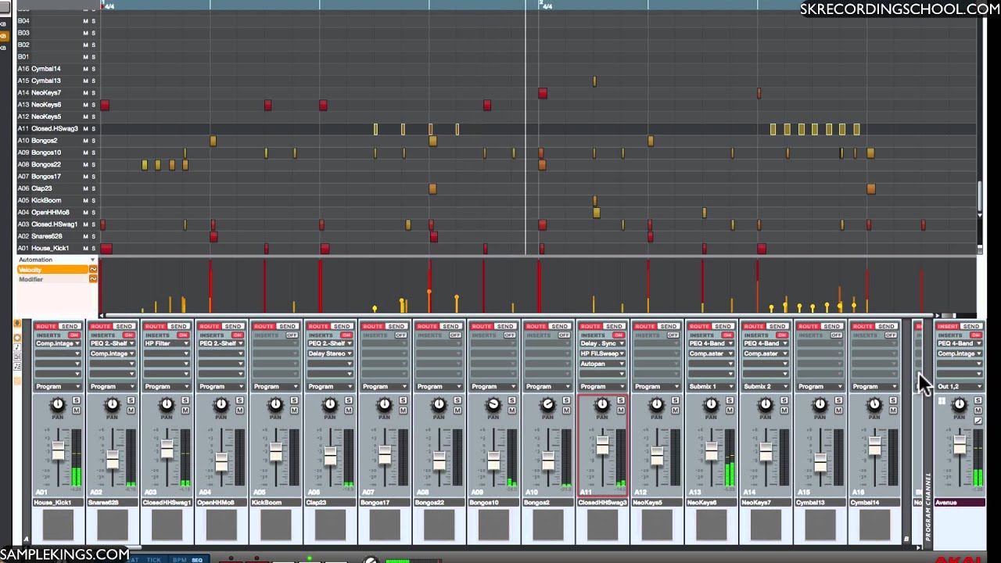The image size is (1001, 563).
Task: Select the ROUTE tab on channel A01
Action: [x=46, y=326]
